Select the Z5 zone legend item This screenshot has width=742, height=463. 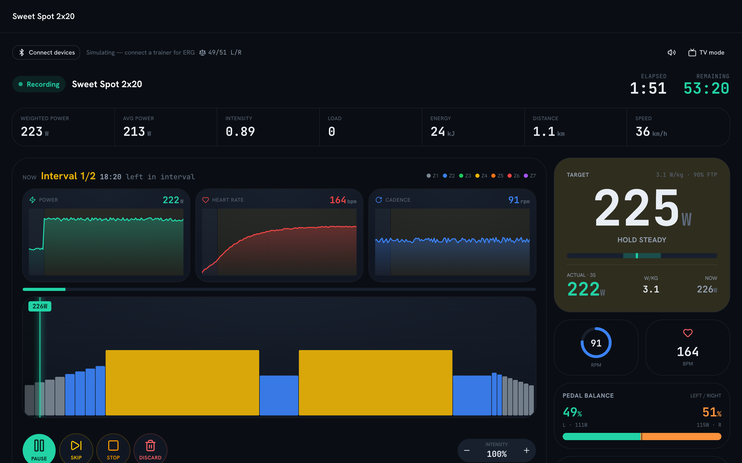497,176
